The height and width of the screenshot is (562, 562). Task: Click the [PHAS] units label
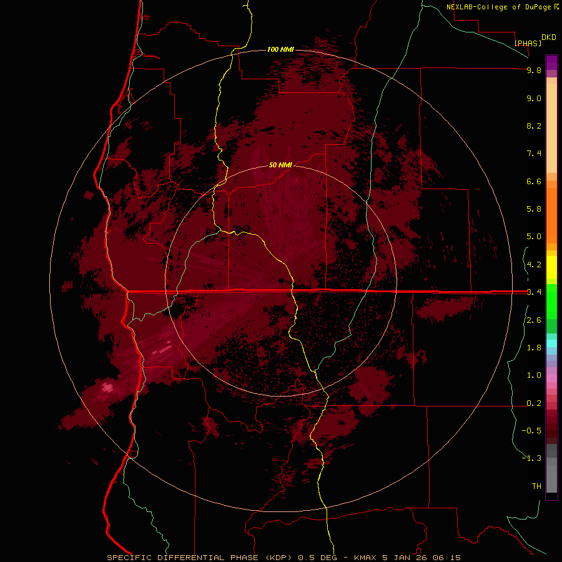pyautogui.click(x=528, y=43)
